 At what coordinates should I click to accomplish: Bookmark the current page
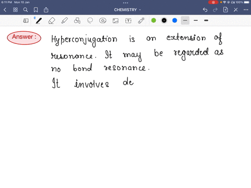coord(36,10)
